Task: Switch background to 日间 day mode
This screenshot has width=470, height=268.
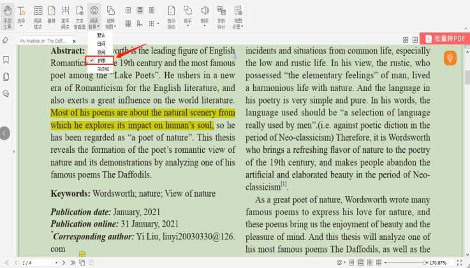Action: [x=101, y=43]
